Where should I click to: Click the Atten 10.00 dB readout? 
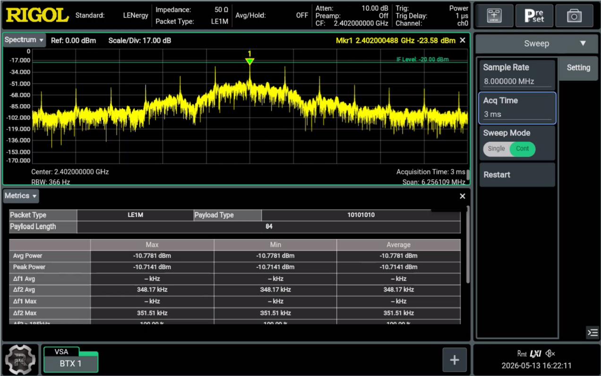point(352,8)
